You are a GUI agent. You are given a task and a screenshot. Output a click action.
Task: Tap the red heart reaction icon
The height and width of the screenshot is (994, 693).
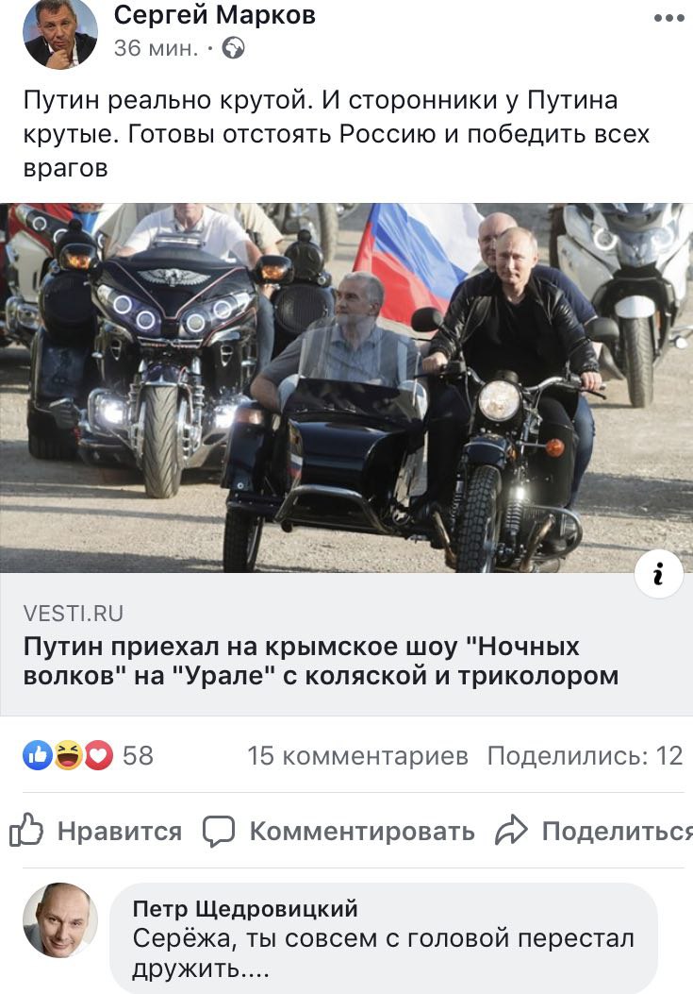tap(98, 755)
